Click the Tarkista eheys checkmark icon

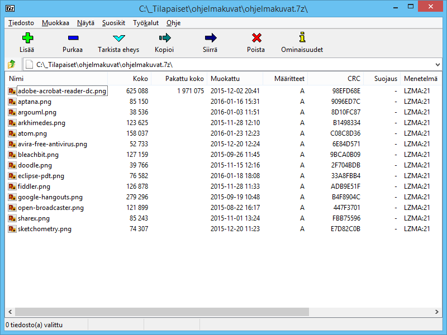pos(119,38)
